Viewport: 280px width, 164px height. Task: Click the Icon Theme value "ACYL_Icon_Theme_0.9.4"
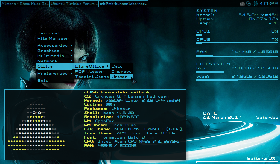click(146, 133)
